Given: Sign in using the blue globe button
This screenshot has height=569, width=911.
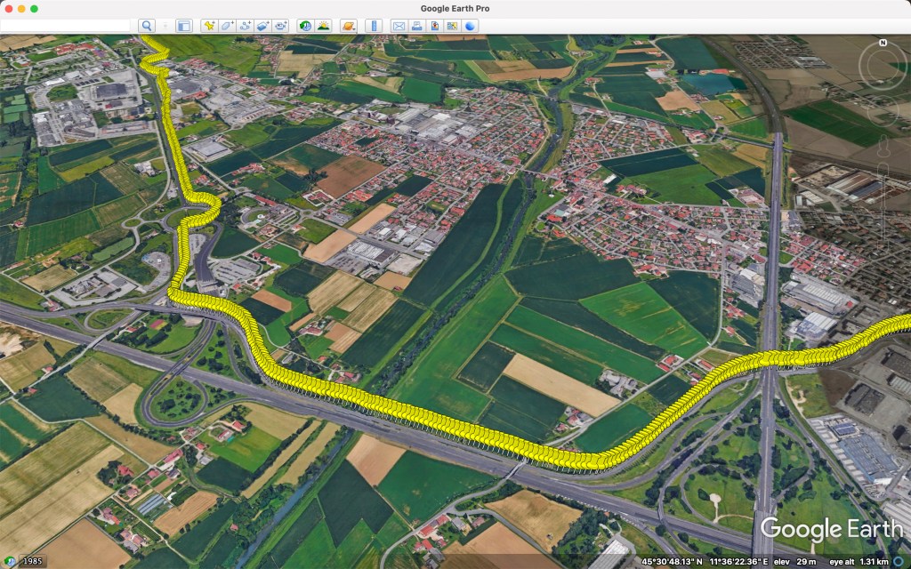Looking at the screenshot, I should tap(471, 26).
